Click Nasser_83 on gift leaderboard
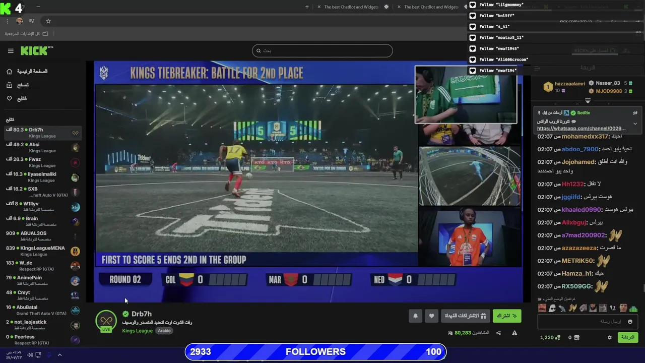Screen dimensions: 645x363 click(608, 83)
